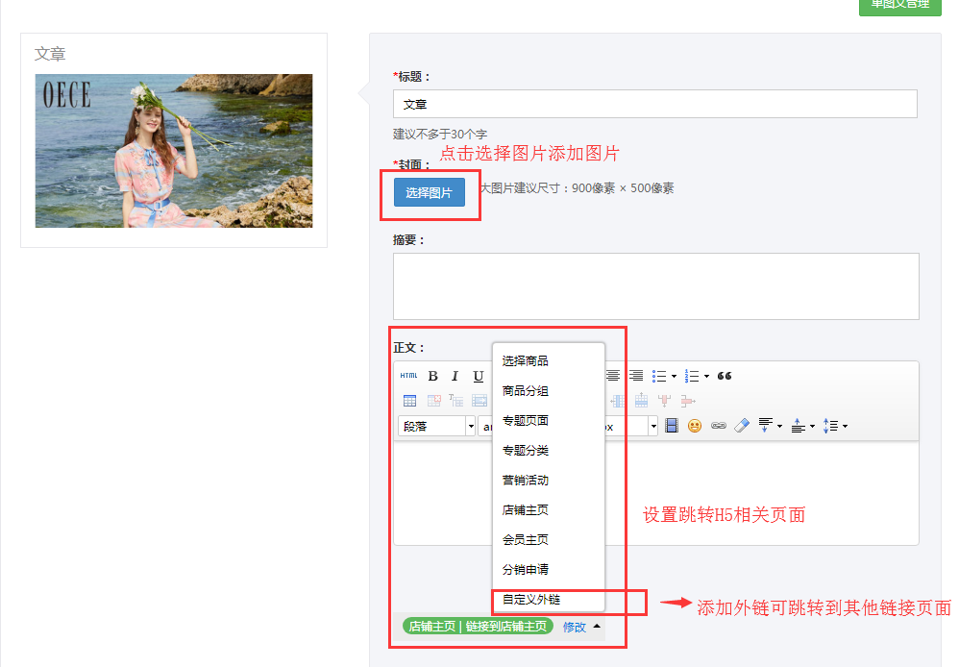
Task: Click the blockquote icon
Action: point(725,376)
